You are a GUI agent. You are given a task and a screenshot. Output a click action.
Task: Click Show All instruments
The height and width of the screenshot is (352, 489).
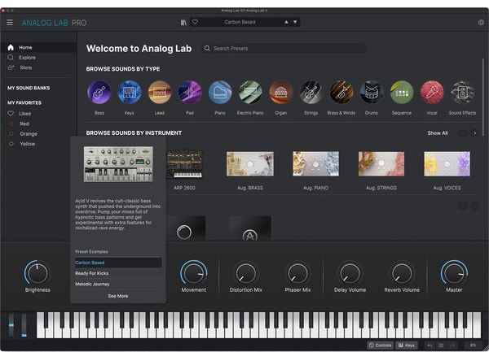pyautogui.click(x=438, y=133)
